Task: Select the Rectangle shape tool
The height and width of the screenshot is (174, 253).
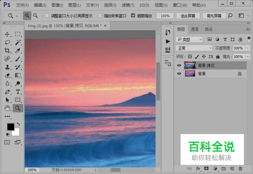Action: click(x=18, y=100)
